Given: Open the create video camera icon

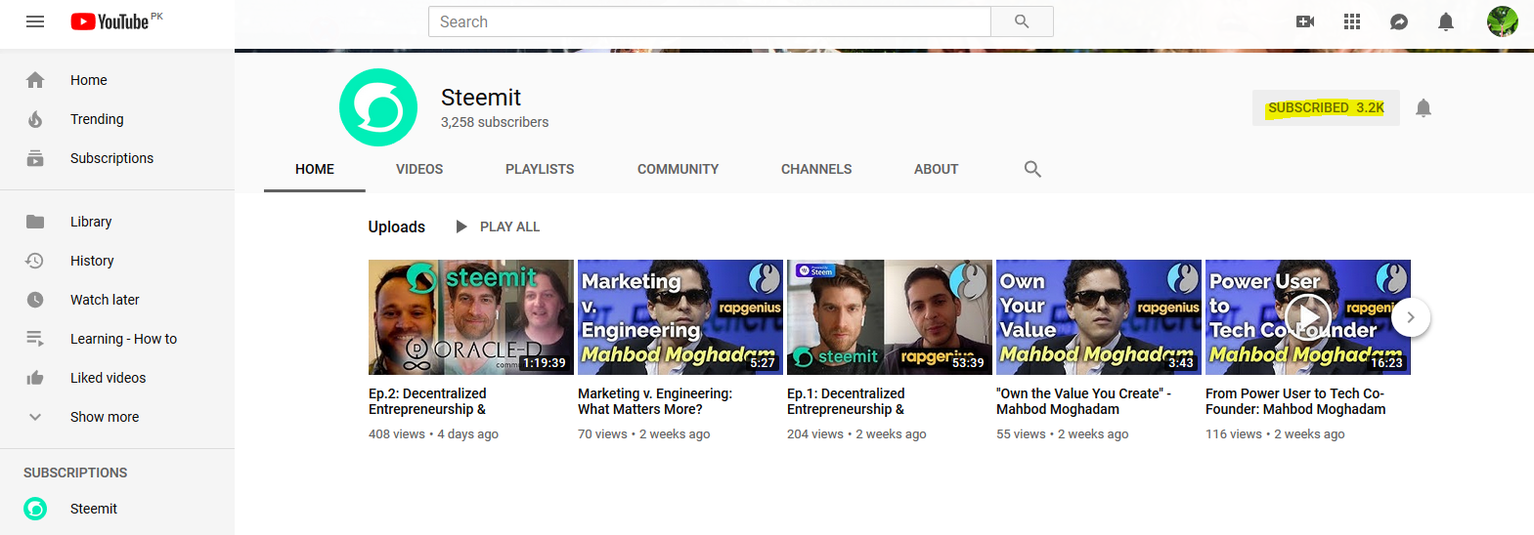Looking at the screenshot, I should point(1305,21).
